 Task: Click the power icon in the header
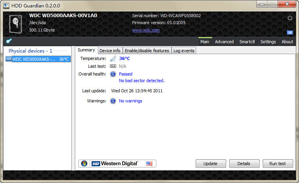pyautogui.click(x=290, y=18)
